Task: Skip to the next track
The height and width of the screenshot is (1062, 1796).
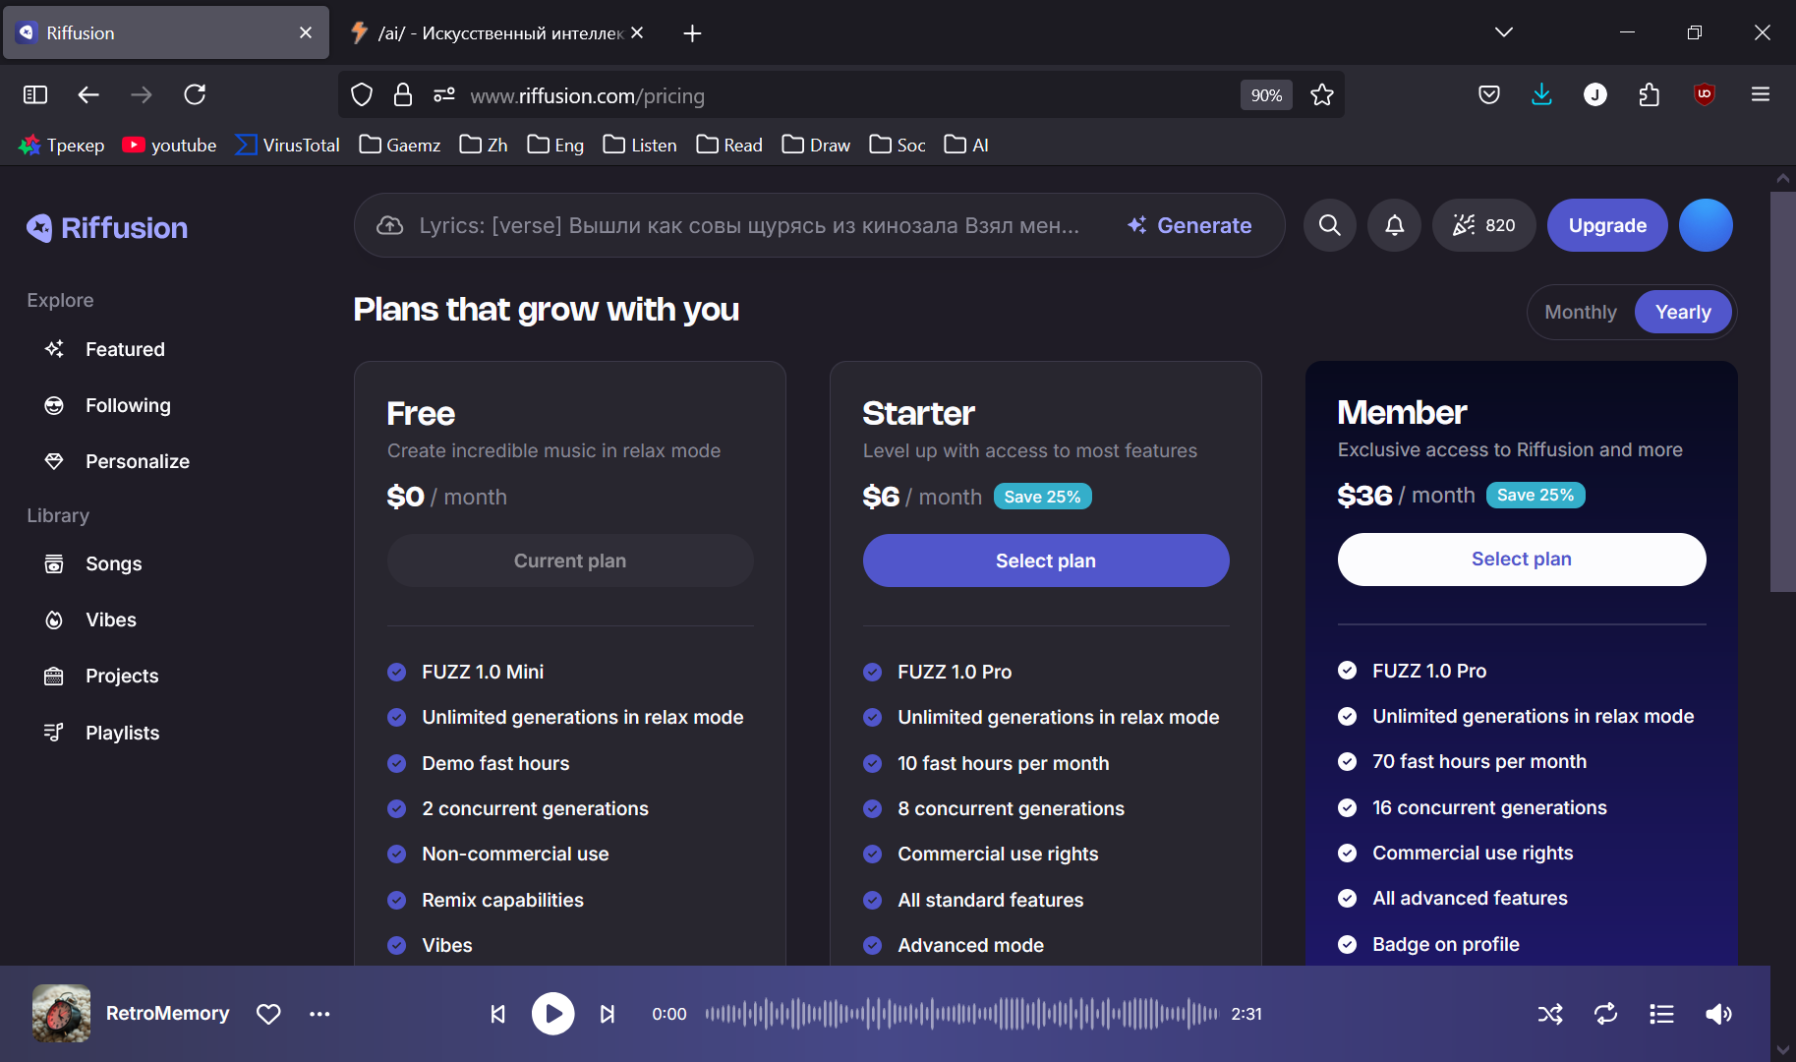Action: pos(608,1014)
